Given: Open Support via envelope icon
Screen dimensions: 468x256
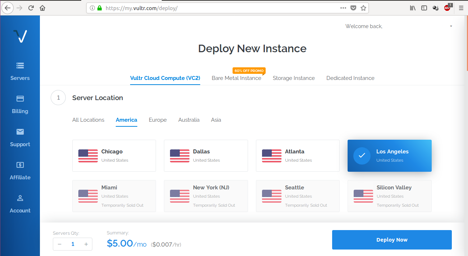Looking at the screenshot, I should pyautogui.click(x=20, y=132).
